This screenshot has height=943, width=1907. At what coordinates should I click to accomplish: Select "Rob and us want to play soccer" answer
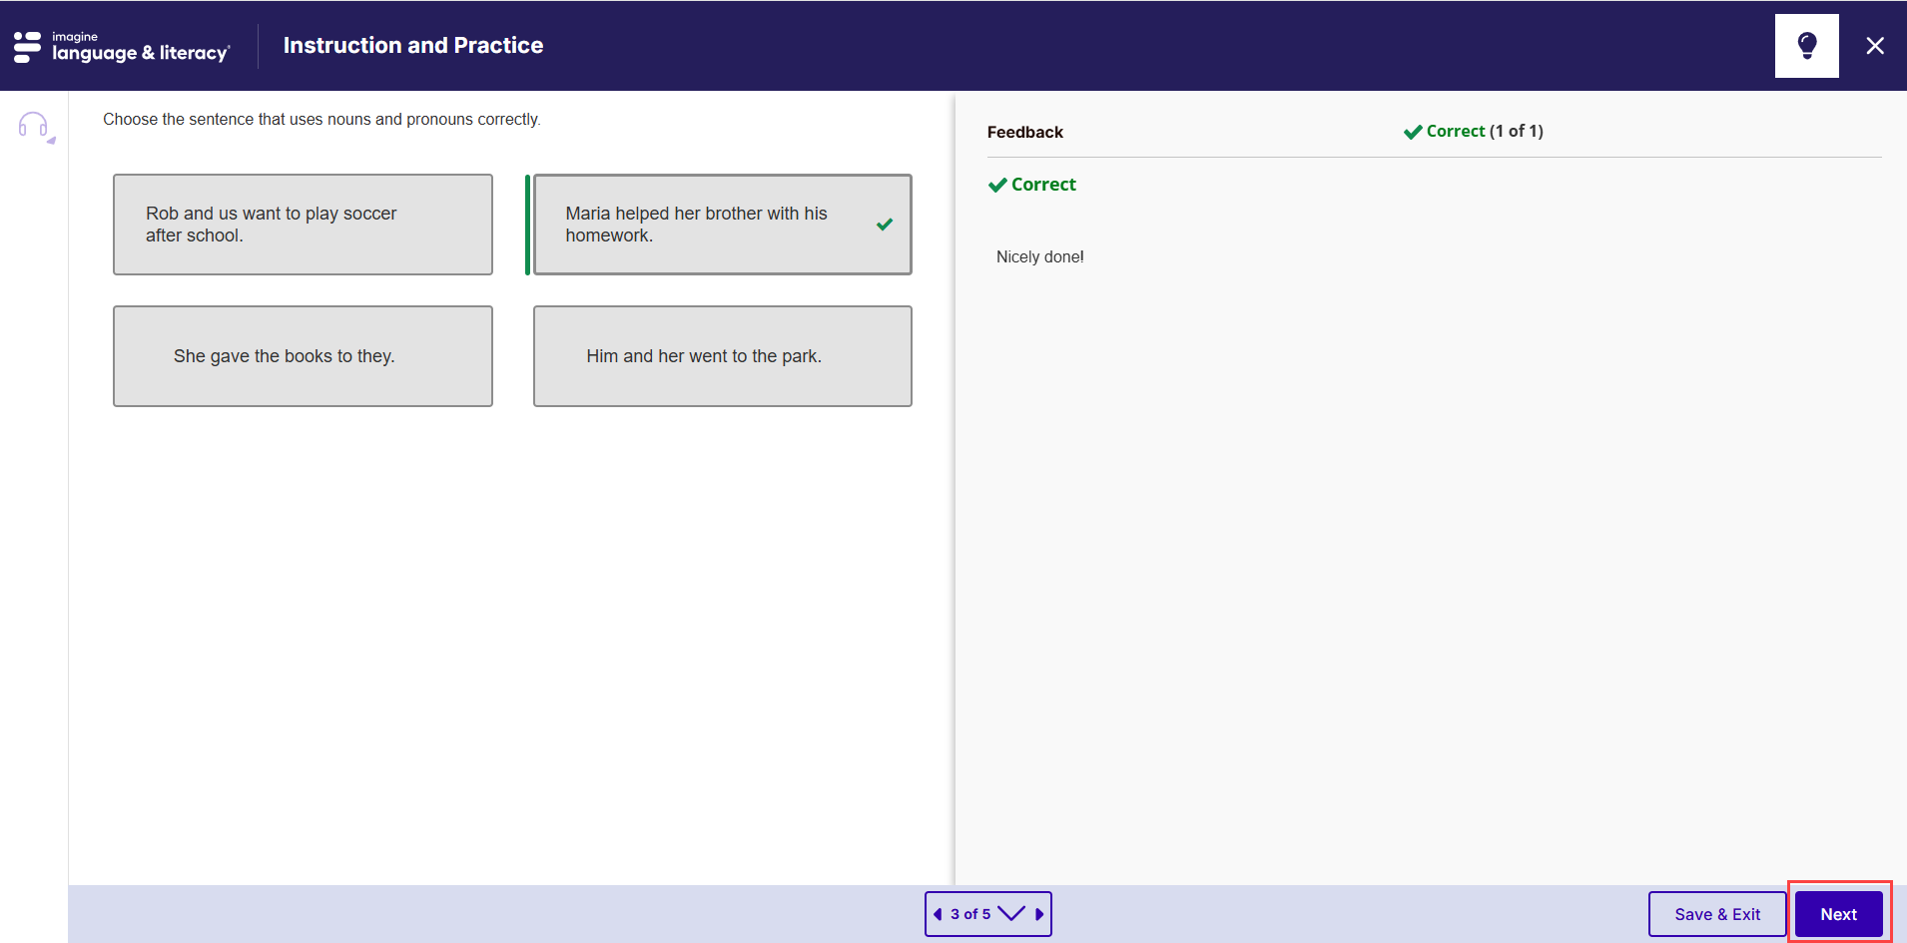click(303, 224)
